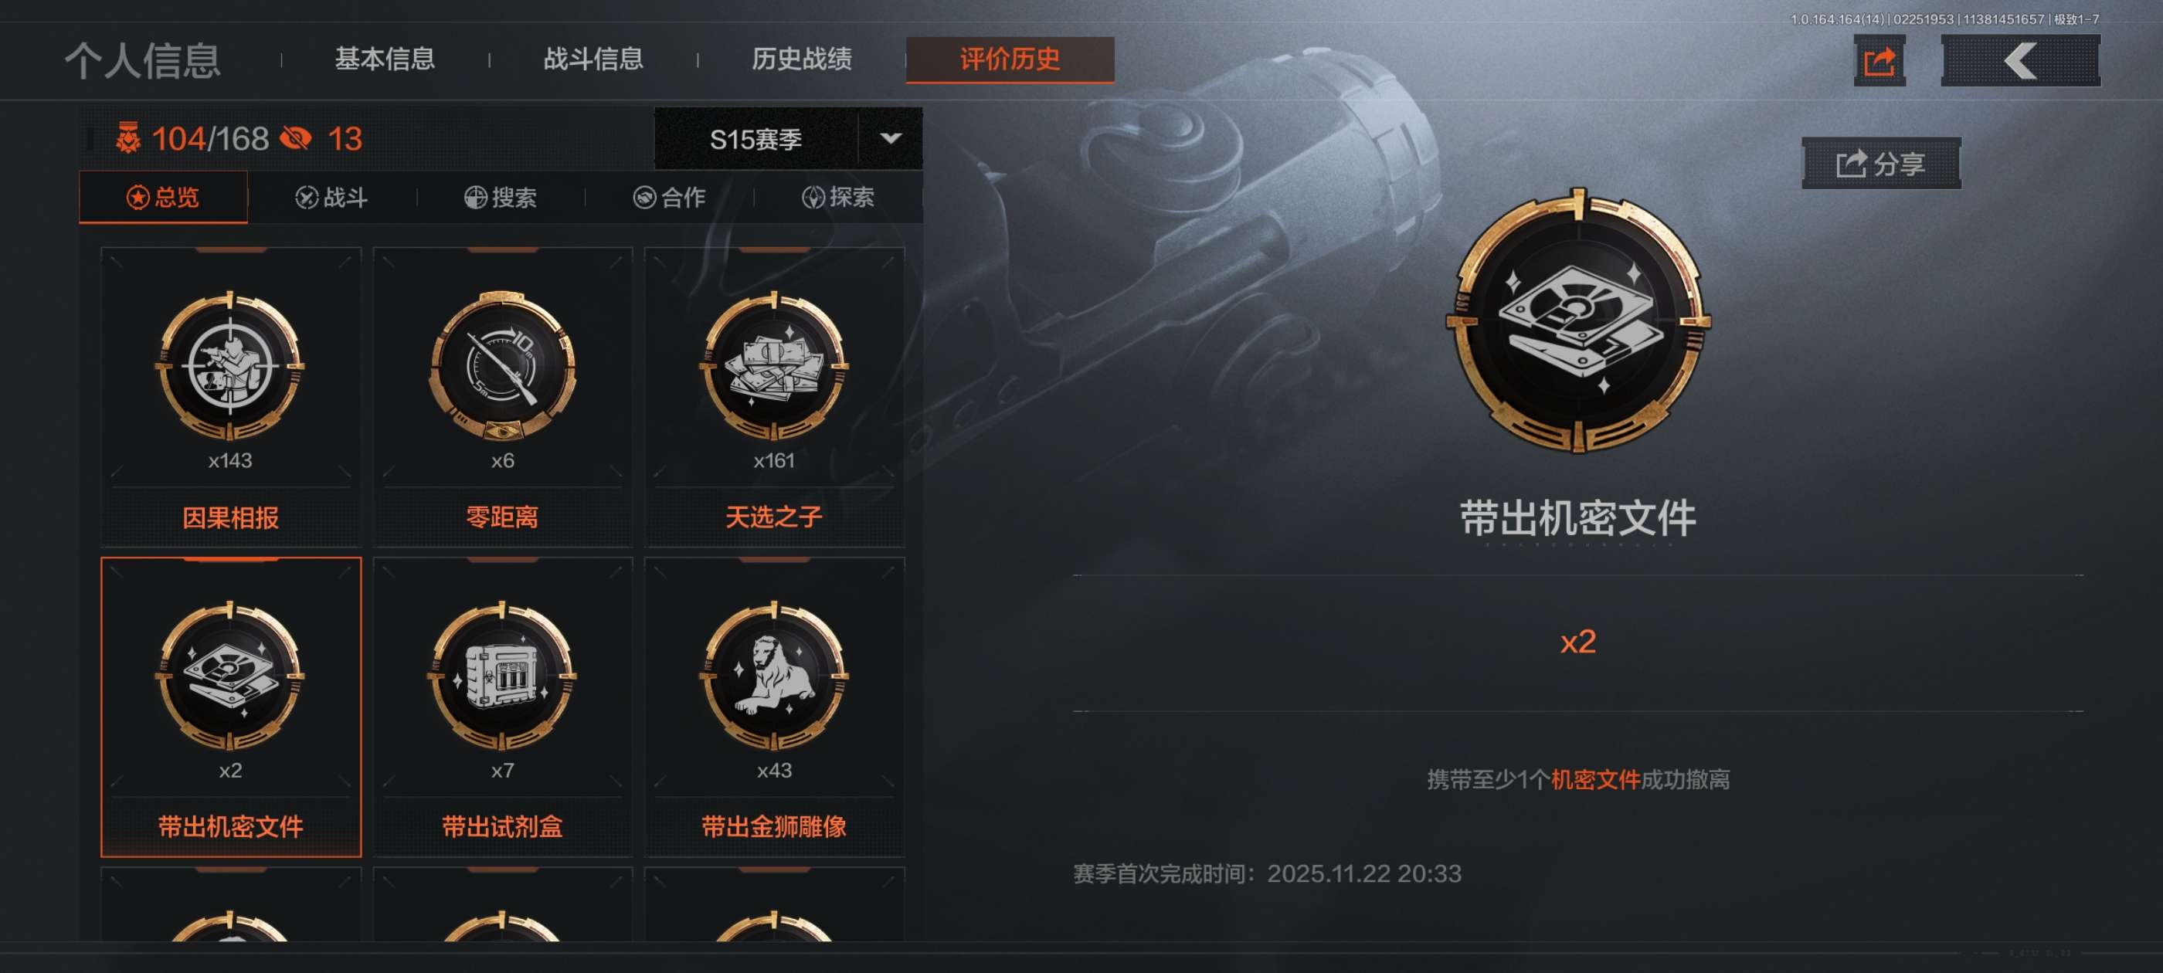Switch to the 战斗信息 tab

pyautogui.click(x=593, y=59)
